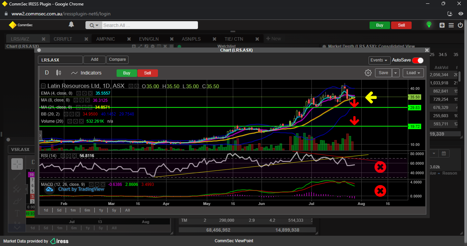Open gear settings for Latin Resources series
Screen dimensions: 467x246
pyautogui.click(x=137, y=86)
